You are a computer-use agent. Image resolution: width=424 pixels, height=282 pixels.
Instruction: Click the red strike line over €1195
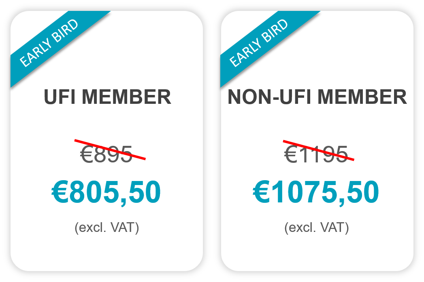319,150
